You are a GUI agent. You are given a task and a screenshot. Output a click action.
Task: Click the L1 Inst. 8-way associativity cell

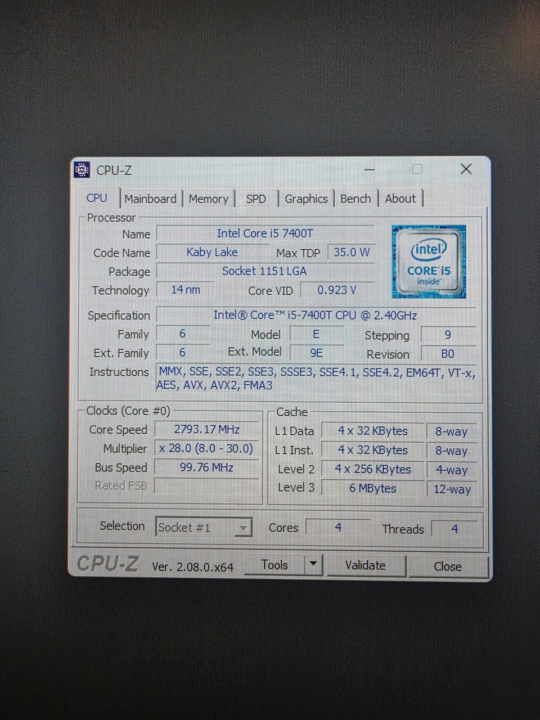452,451
